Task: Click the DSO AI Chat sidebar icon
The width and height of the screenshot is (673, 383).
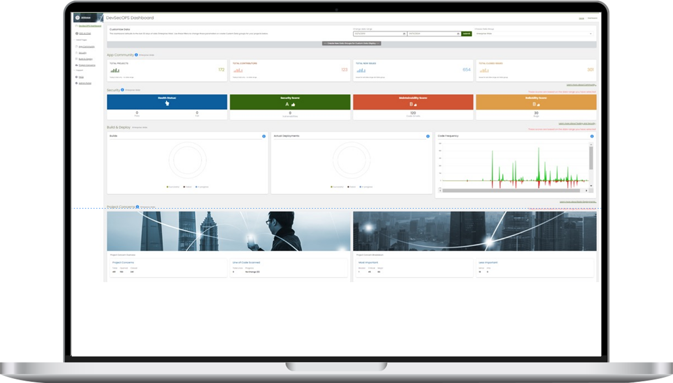Action: tap(76, 33)
